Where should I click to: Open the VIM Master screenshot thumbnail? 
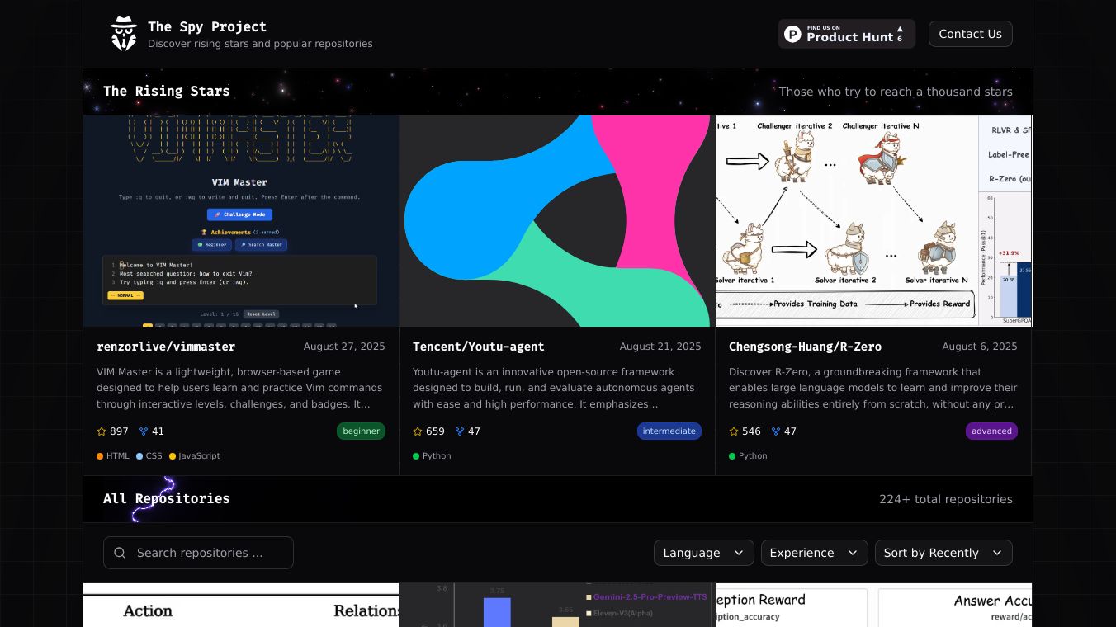tap(241, 221)
